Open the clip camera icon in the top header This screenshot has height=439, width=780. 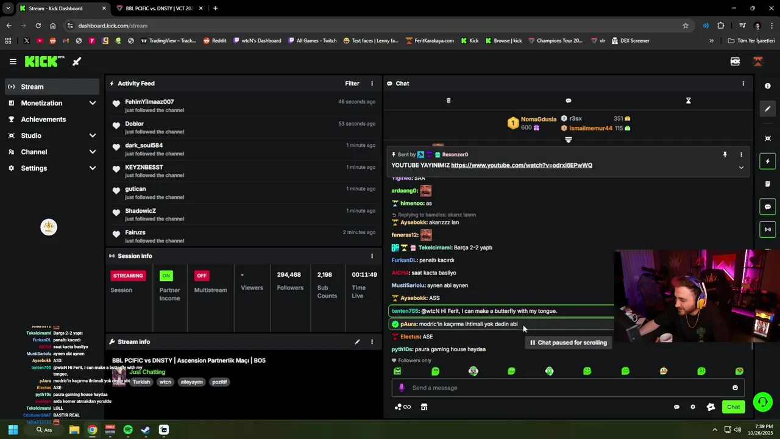tap(735, 62)
